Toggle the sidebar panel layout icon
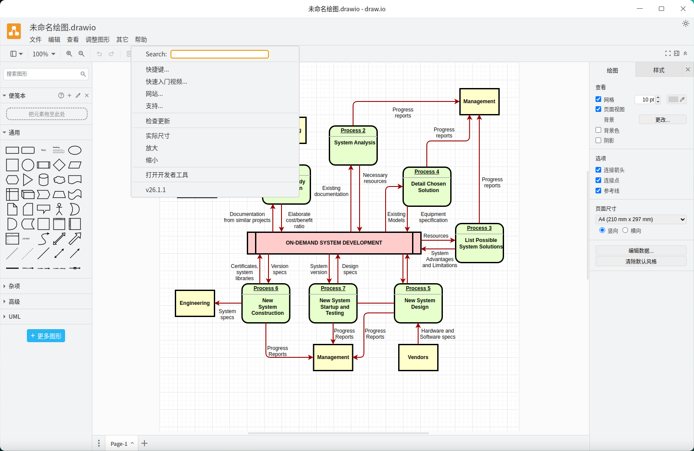This screenshot has height=451, width=694. 16,54
